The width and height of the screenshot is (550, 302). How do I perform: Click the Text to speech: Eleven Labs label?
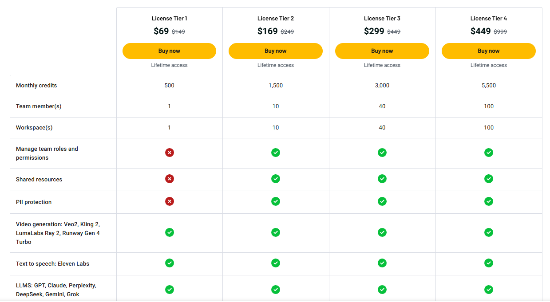52,264
